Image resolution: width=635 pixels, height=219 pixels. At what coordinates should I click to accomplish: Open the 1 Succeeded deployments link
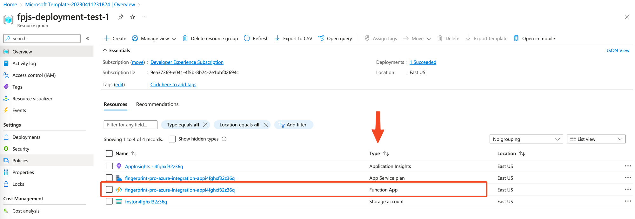click(423, 62)
